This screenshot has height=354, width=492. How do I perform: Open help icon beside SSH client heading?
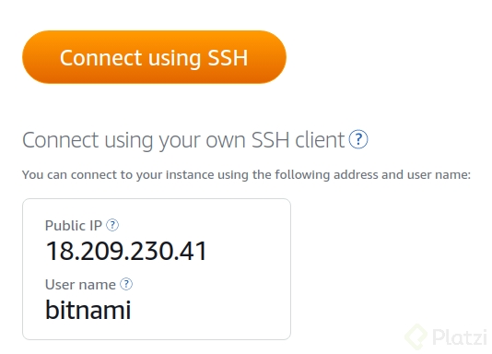[x=358, y=139]
